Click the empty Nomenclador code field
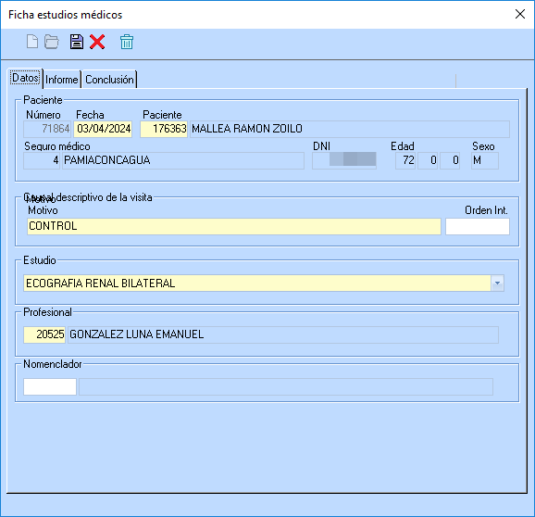 click(x=50, y=386)
